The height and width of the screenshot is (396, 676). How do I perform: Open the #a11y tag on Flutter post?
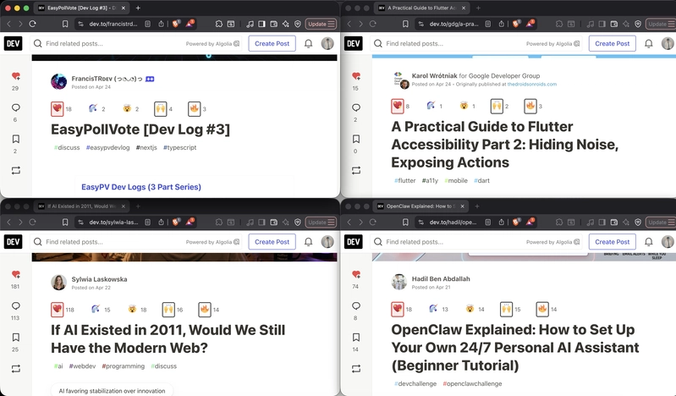(430, 181)
